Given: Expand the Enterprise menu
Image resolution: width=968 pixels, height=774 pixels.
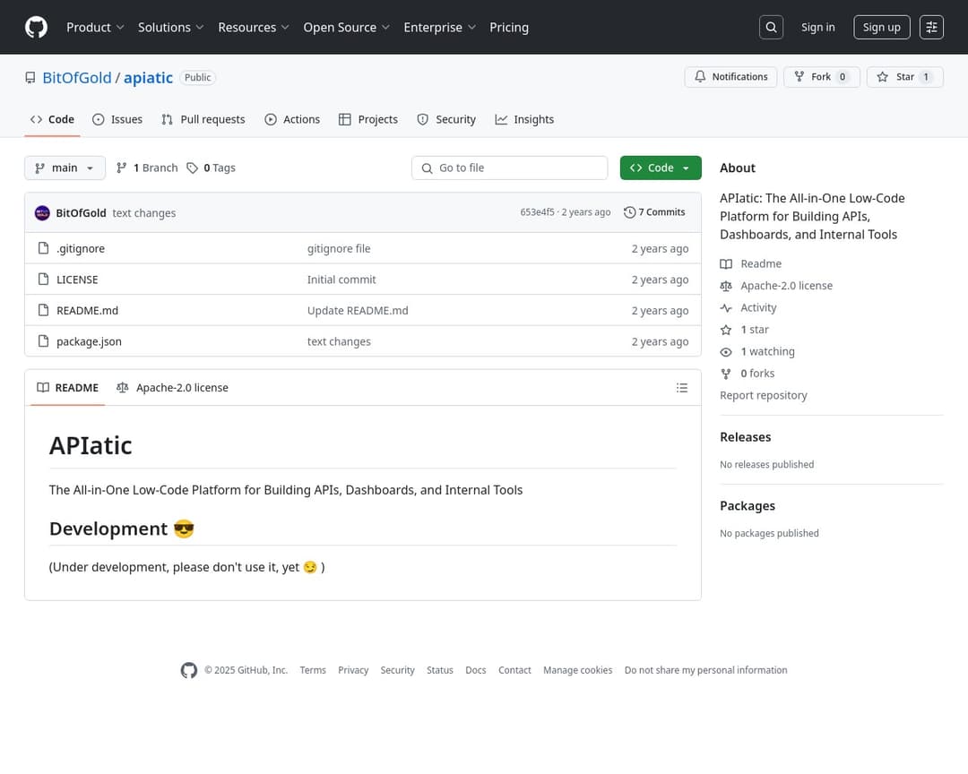Looking at the screenshot, I should click(x=439, y=27).
